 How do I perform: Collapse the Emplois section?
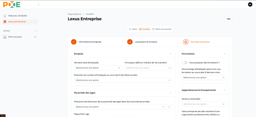tap(170, 54)
